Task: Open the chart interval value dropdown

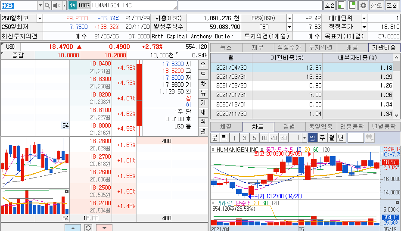Action: 305,138
